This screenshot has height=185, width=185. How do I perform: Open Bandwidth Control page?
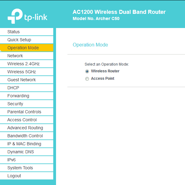pos(26,136)
